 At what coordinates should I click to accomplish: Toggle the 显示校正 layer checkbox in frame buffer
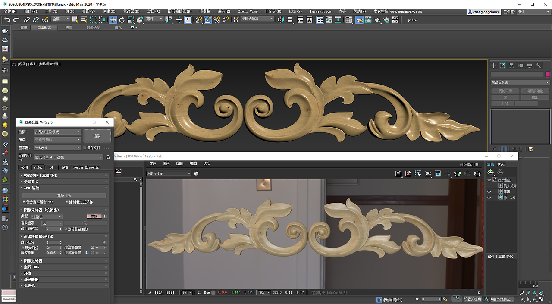coord(495,180)
